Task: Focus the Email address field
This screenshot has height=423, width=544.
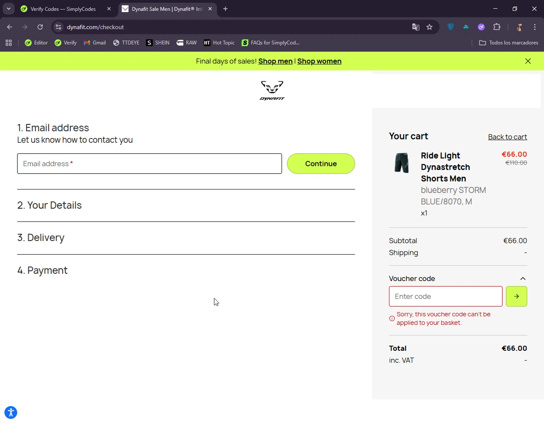Action: [x=149, y=163]
